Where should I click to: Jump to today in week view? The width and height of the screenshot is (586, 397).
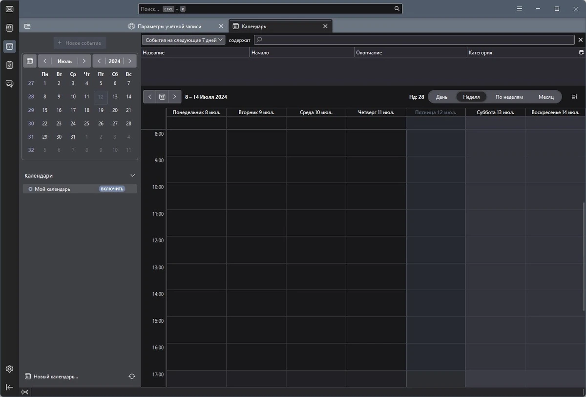(x=163, y=97)
